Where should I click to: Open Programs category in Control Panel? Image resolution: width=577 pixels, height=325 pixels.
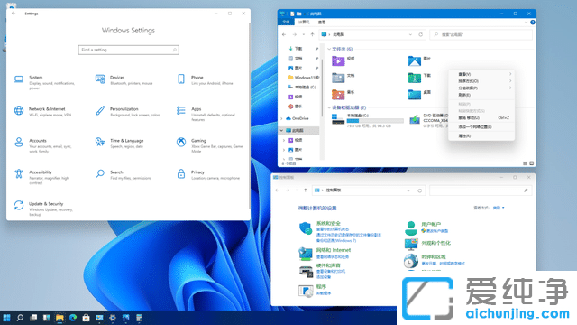[321, 287]
